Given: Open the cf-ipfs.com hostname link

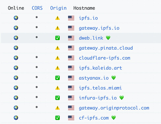Looking at the screenshot, I should coord(94,118).
